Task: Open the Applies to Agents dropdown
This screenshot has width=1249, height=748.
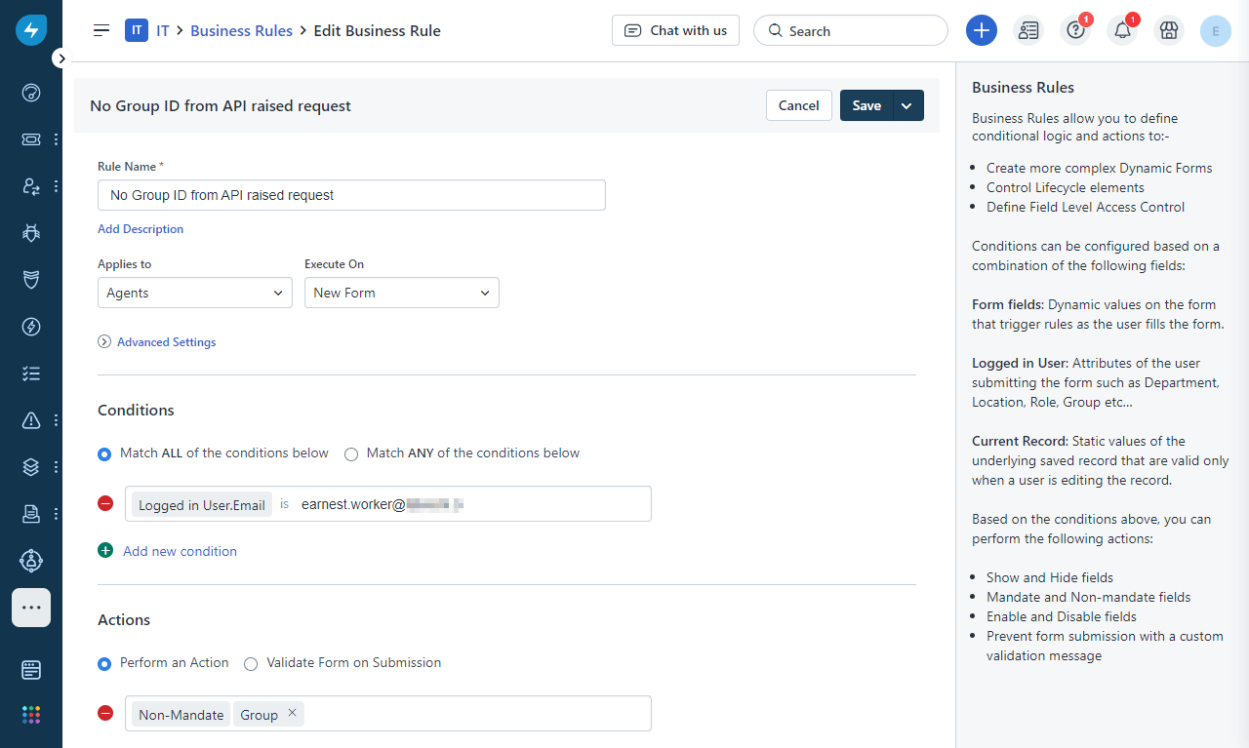Action: [195, 293]
